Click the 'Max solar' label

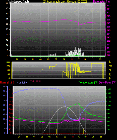click(x=36, y=81)
